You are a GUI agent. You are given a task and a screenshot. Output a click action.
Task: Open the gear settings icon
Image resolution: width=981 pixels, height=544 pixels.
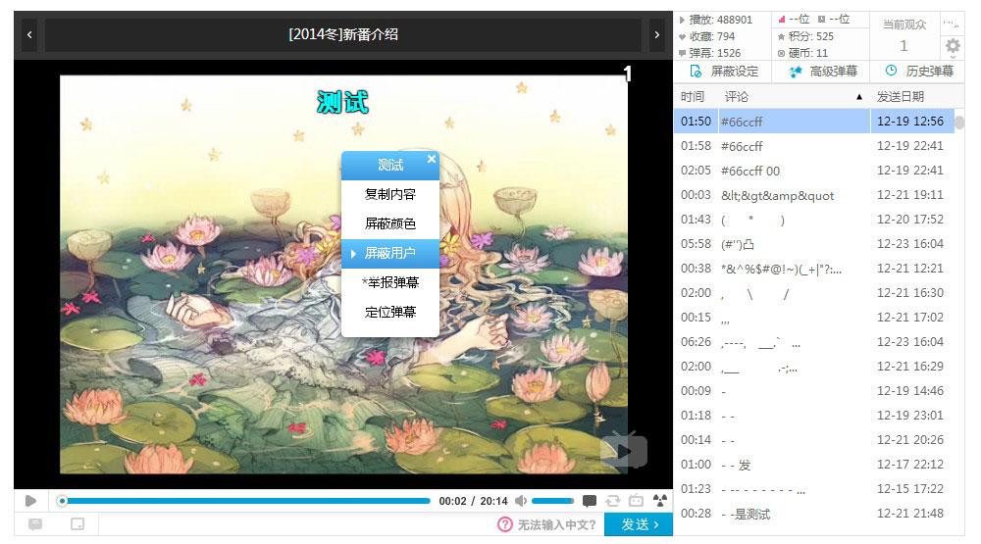click(953, 45)
